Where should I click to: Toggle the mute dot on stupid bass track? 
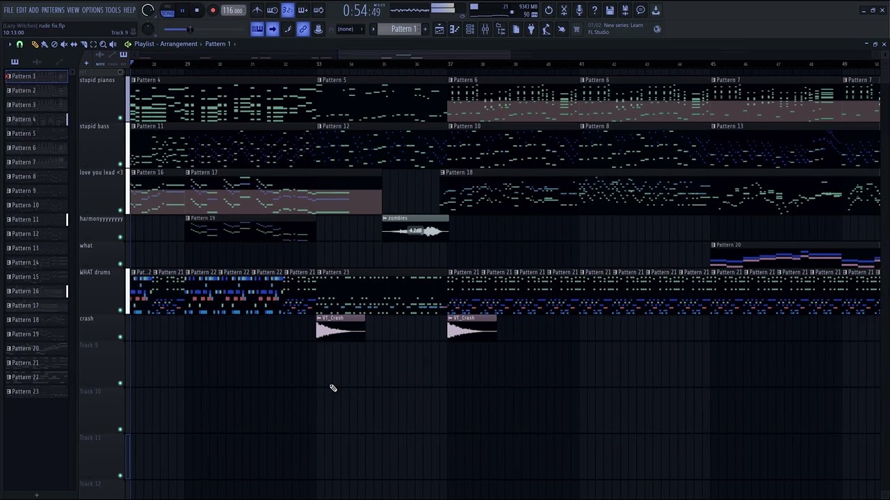120,164
